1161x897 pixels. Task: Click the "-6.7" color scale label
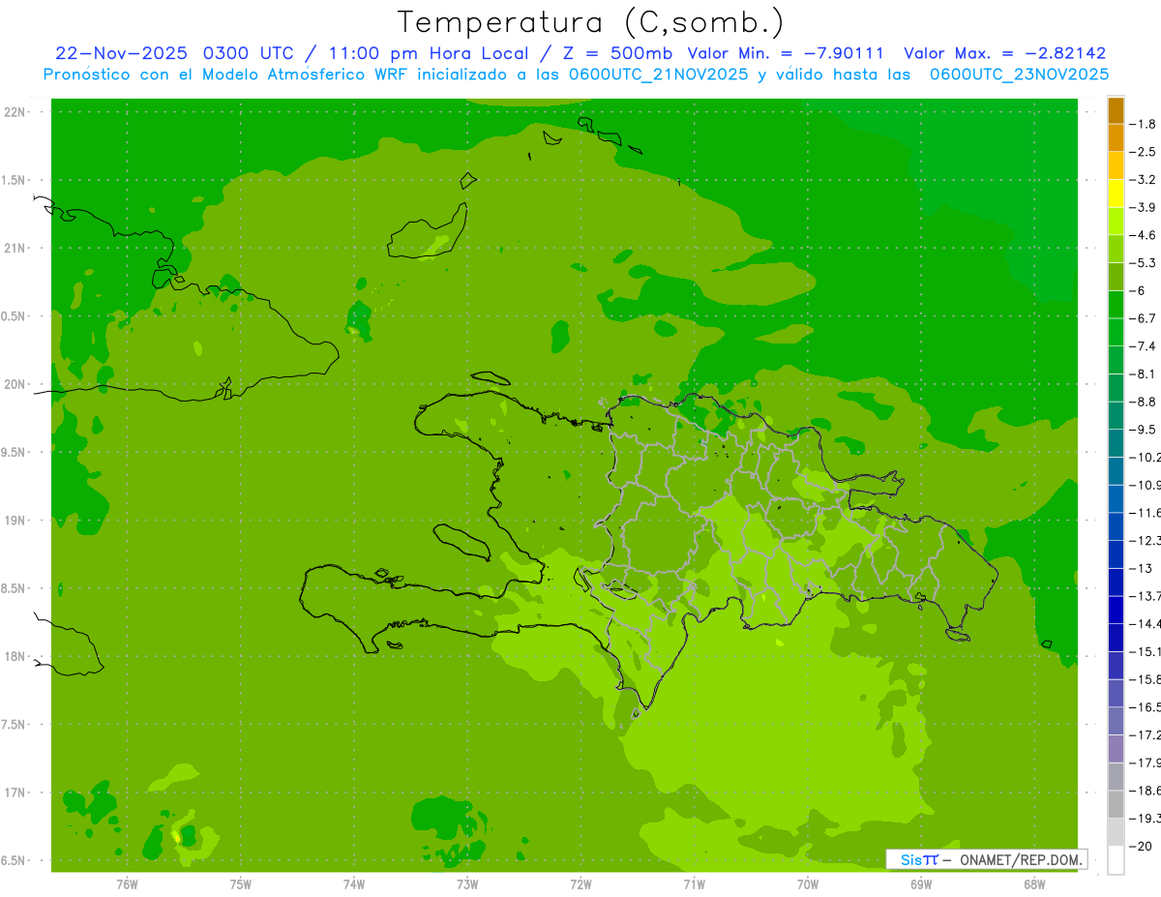tap(1143, 318)
